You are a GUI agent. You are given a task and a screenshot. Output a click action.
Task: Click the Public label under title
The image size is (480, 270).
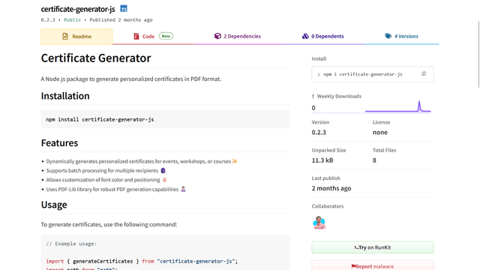click(x=72, y=20)
